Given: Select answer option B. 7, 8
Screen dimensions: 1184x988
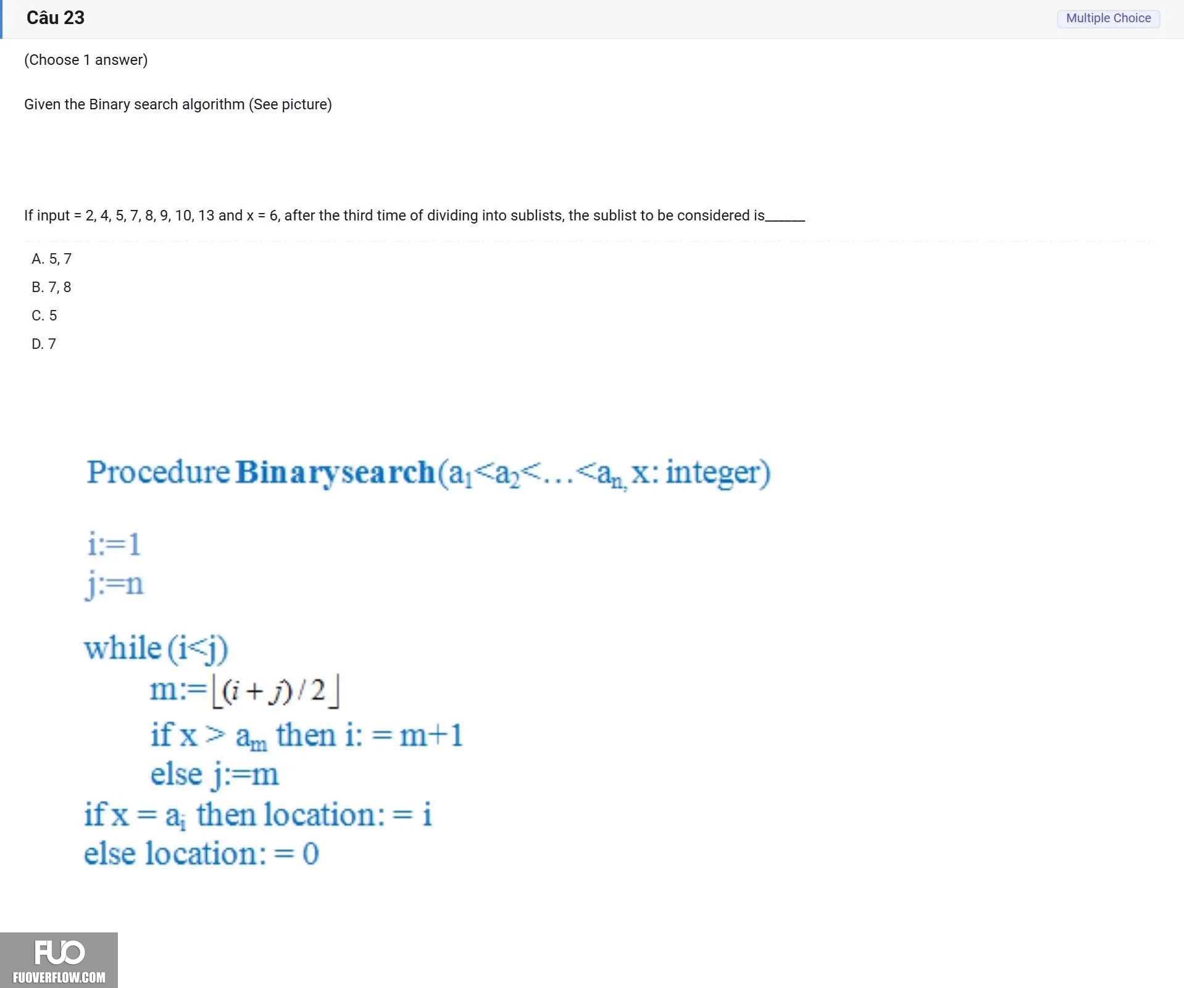Looking at the screenshot, I should [51, 287].
